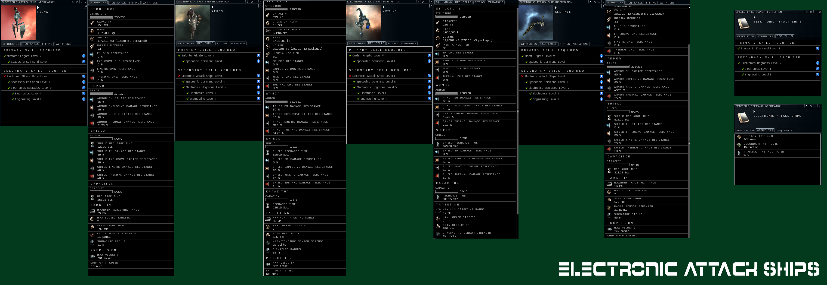Open info for Caldari Frigate Level V

(x=429, y=55)
